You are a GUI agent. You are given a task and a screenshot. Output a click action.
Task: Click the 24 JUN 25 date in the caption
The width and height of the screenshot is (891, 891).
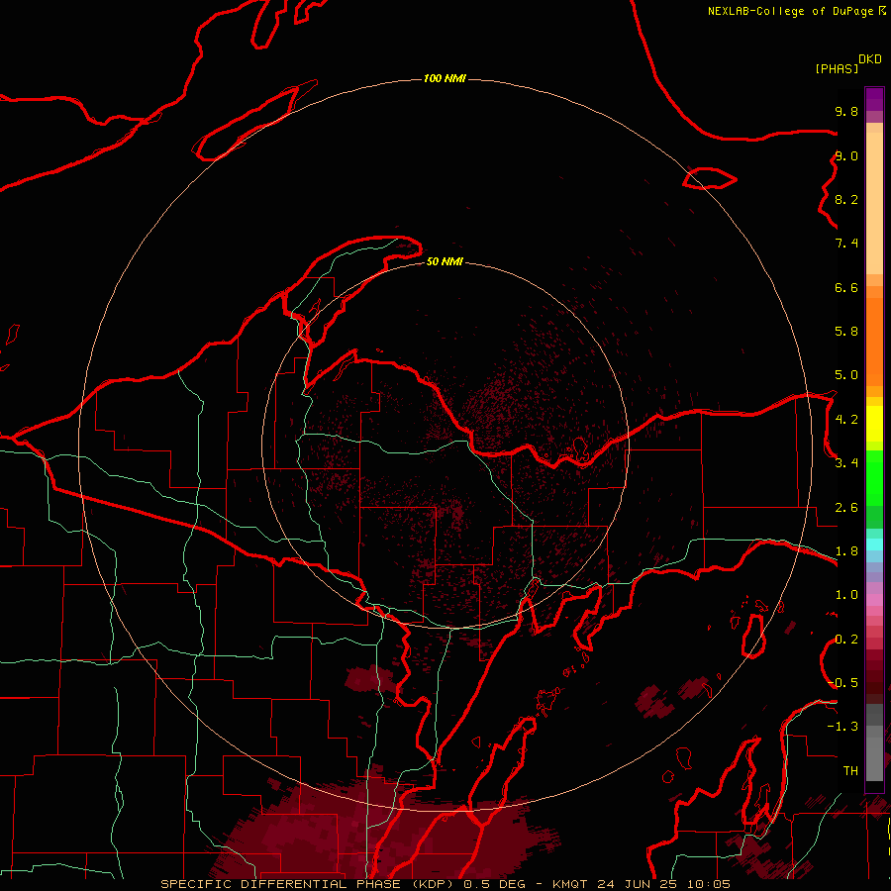point(636,884)
